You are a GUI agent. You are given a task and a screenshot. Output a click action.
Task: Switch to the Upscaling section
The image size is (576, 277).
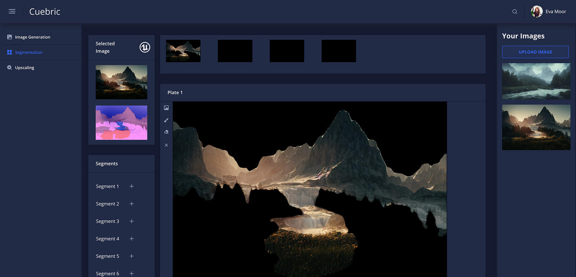24,67
